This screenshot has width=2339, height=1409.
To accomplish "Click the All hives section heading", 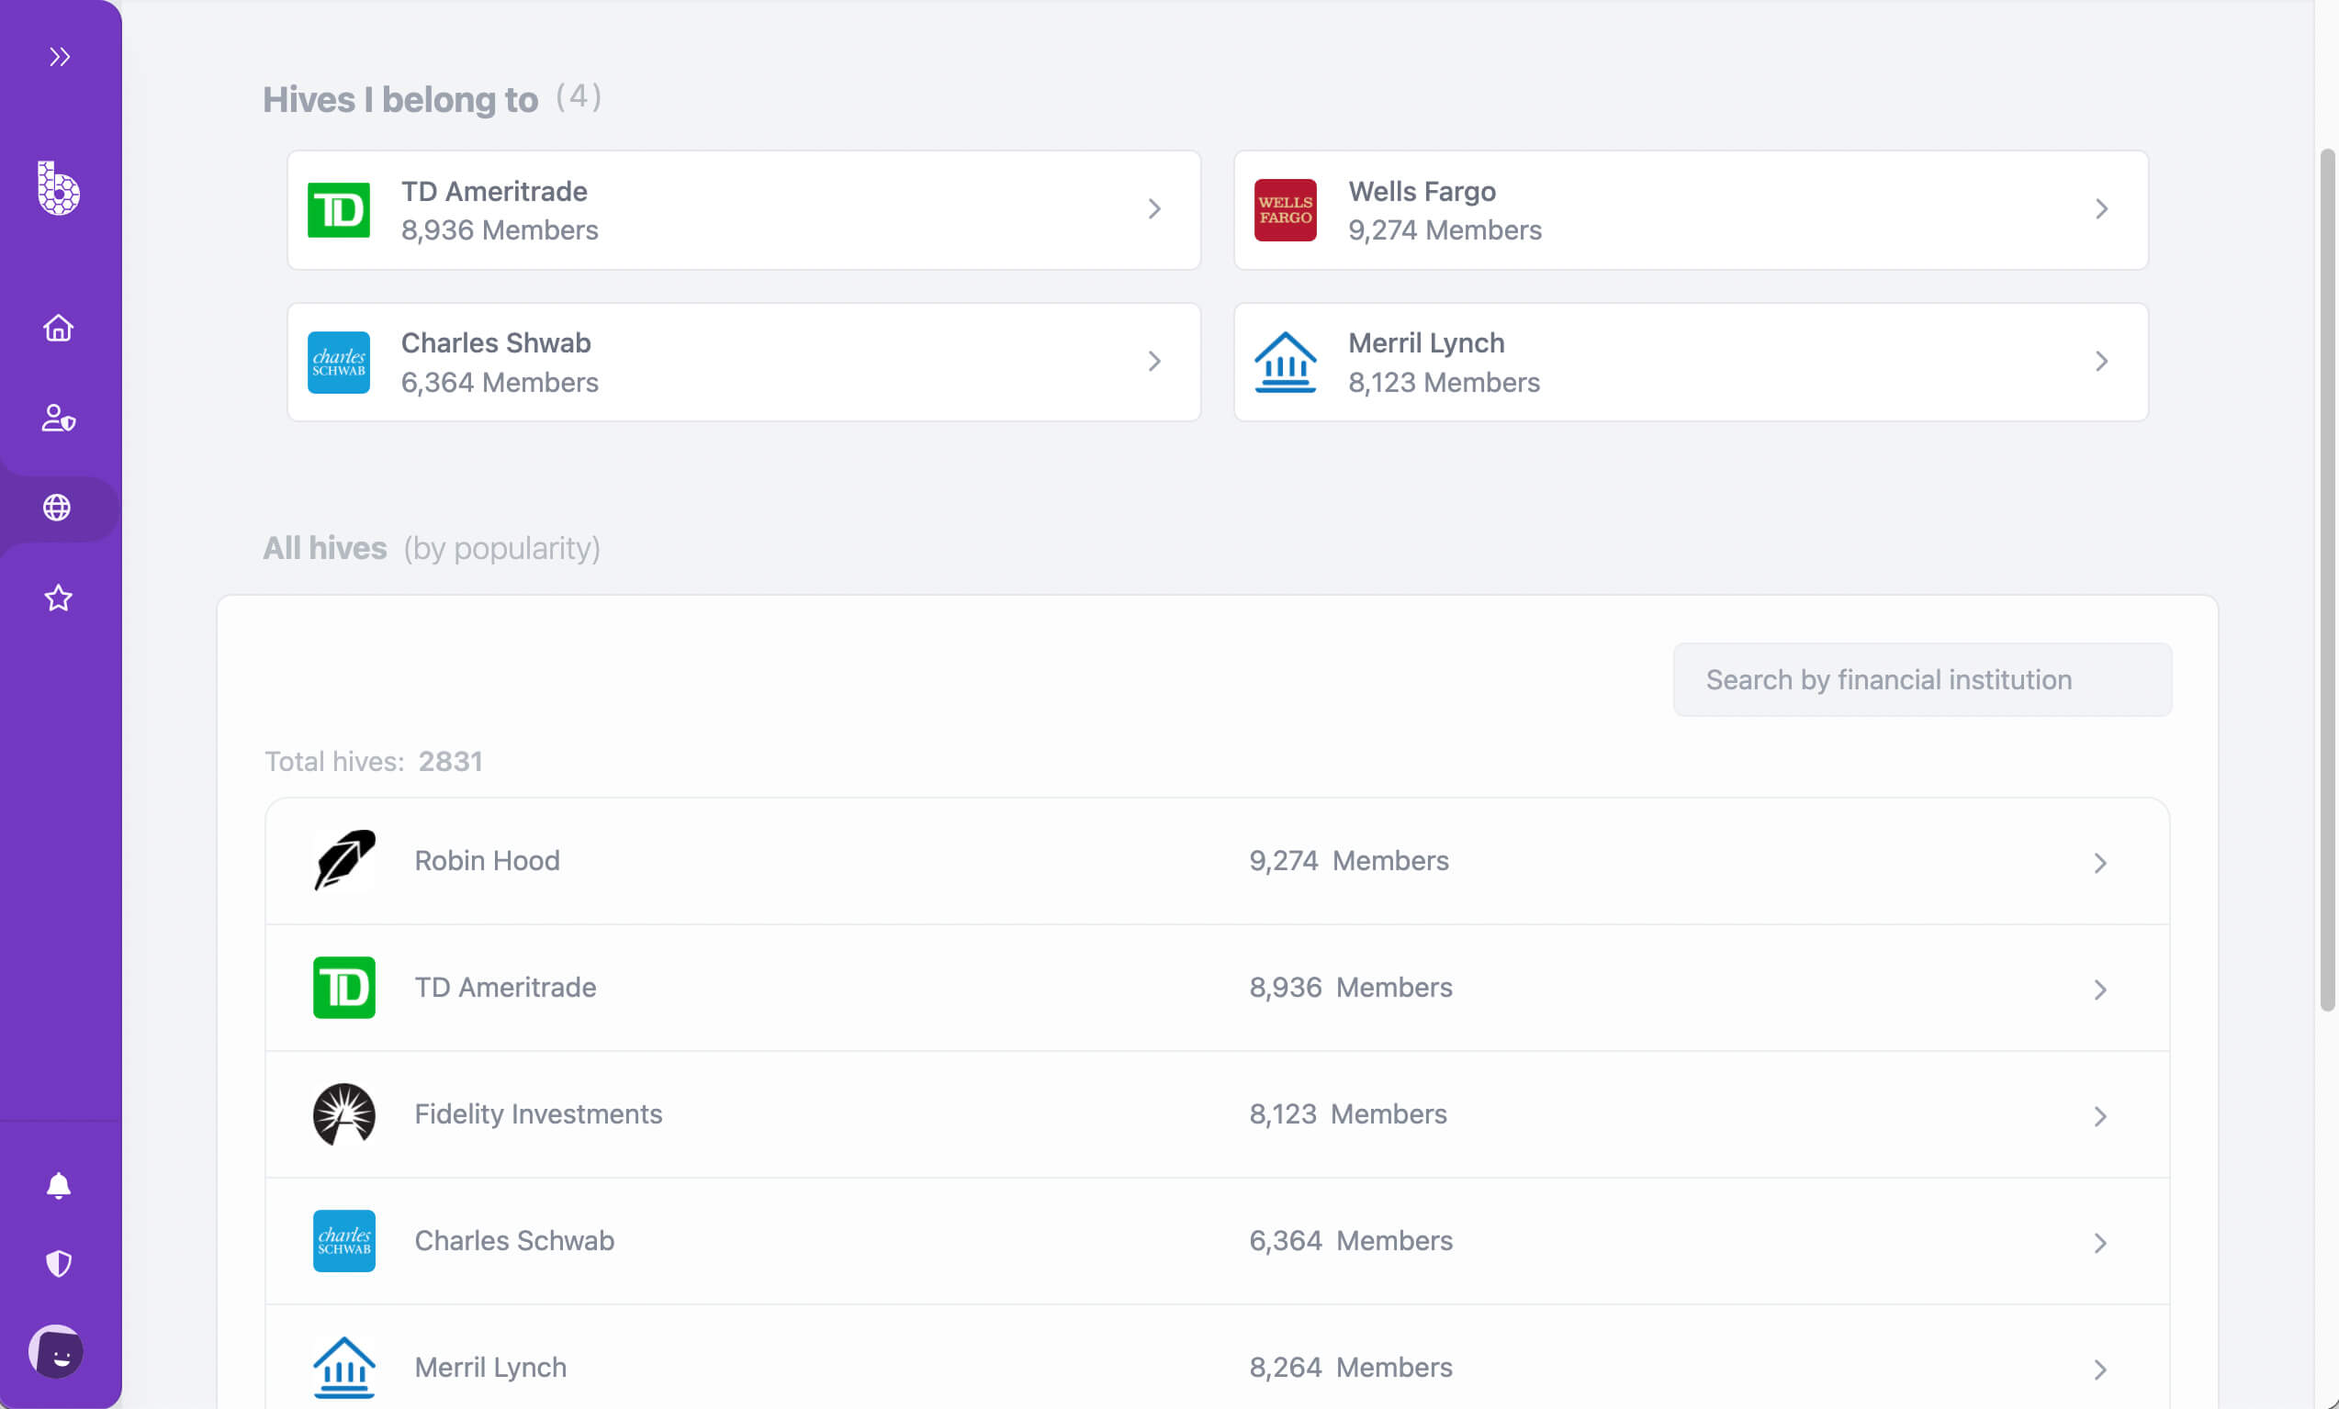I will [325, 547].
